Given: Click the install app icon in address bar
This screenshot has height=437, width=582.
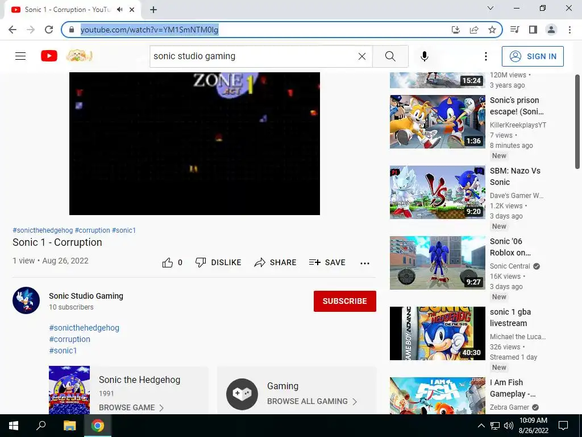Looking at the screenshot, I should pos(456,30).
